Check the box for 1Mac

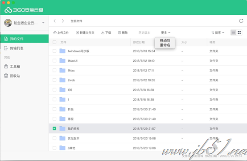54,70
